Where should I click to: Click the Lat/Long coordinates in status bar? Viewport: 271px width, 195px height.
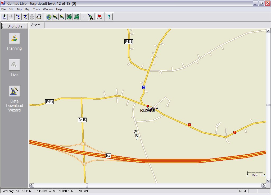44,191
